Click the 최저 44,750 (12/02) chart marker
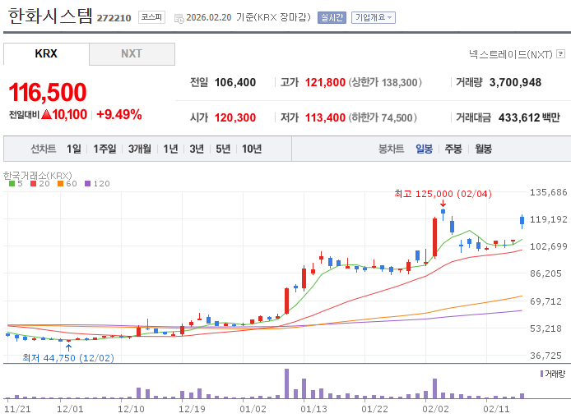571x418 pixels. click(x=68, y=358)
